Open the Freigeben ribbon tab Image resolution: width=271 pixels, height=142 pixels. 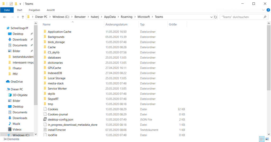coord(34,10)
